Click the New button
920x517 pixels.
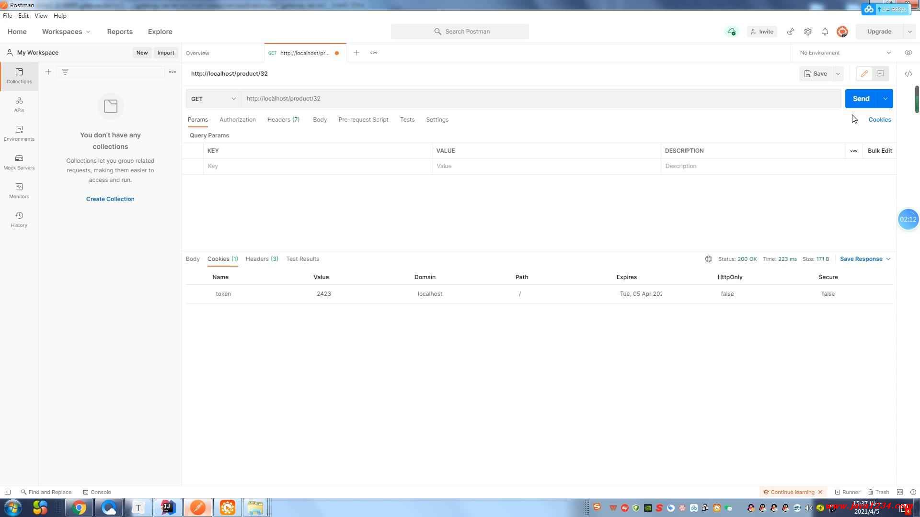pyautogui.click(x=142, y=53)
